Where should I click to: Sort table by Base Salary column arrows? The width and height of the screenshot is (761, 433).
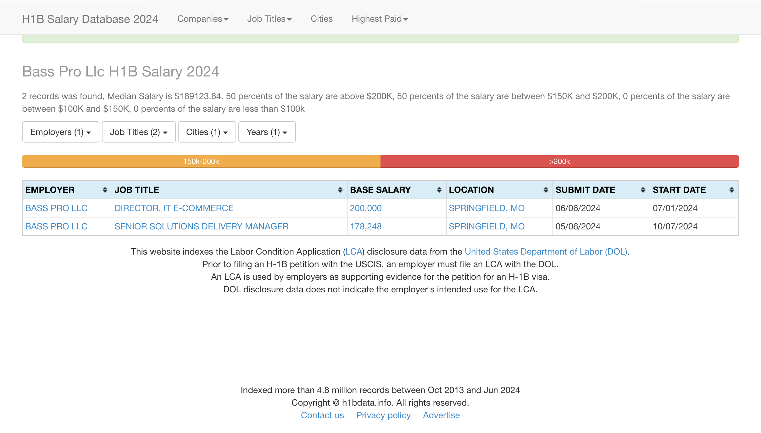pos(439,190)
